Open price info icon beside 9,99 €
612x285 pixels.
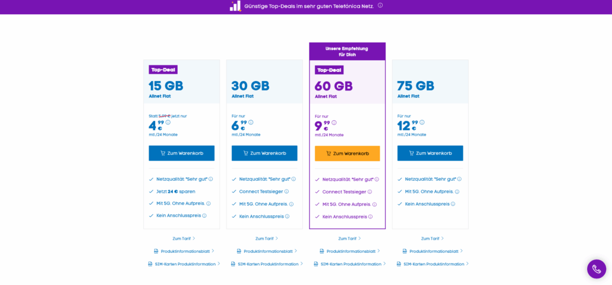334,123
